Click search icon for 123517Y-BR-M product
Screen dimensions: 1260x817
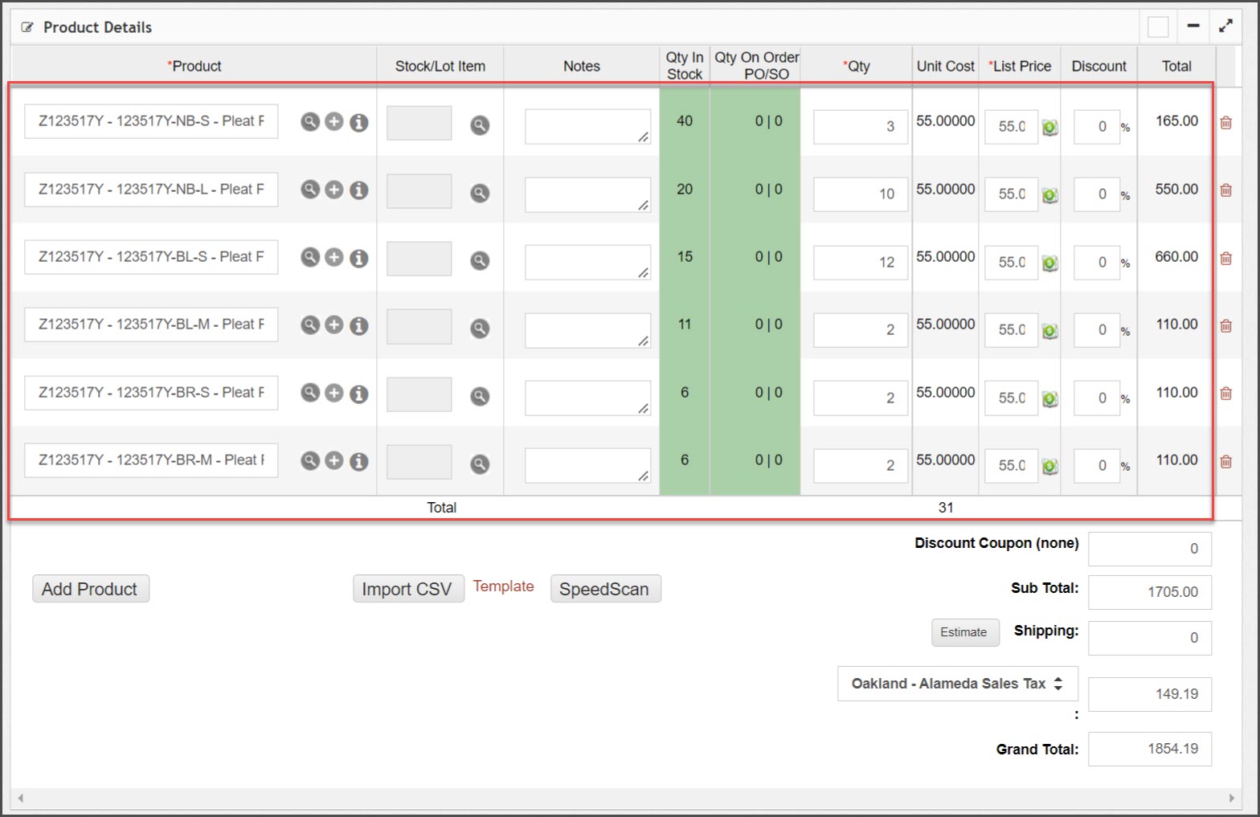click(x=310, y=460)
